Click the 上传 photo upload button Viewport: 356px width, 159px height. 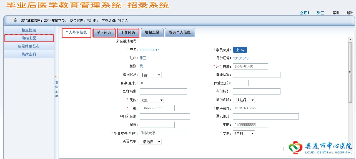coord(240,50)
